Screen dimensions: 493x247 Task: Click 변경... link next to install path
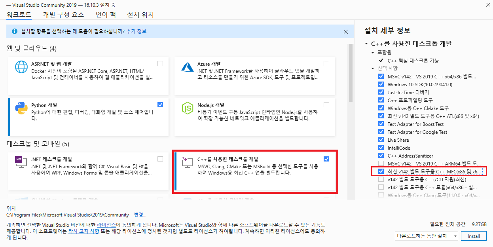[140, 215]
